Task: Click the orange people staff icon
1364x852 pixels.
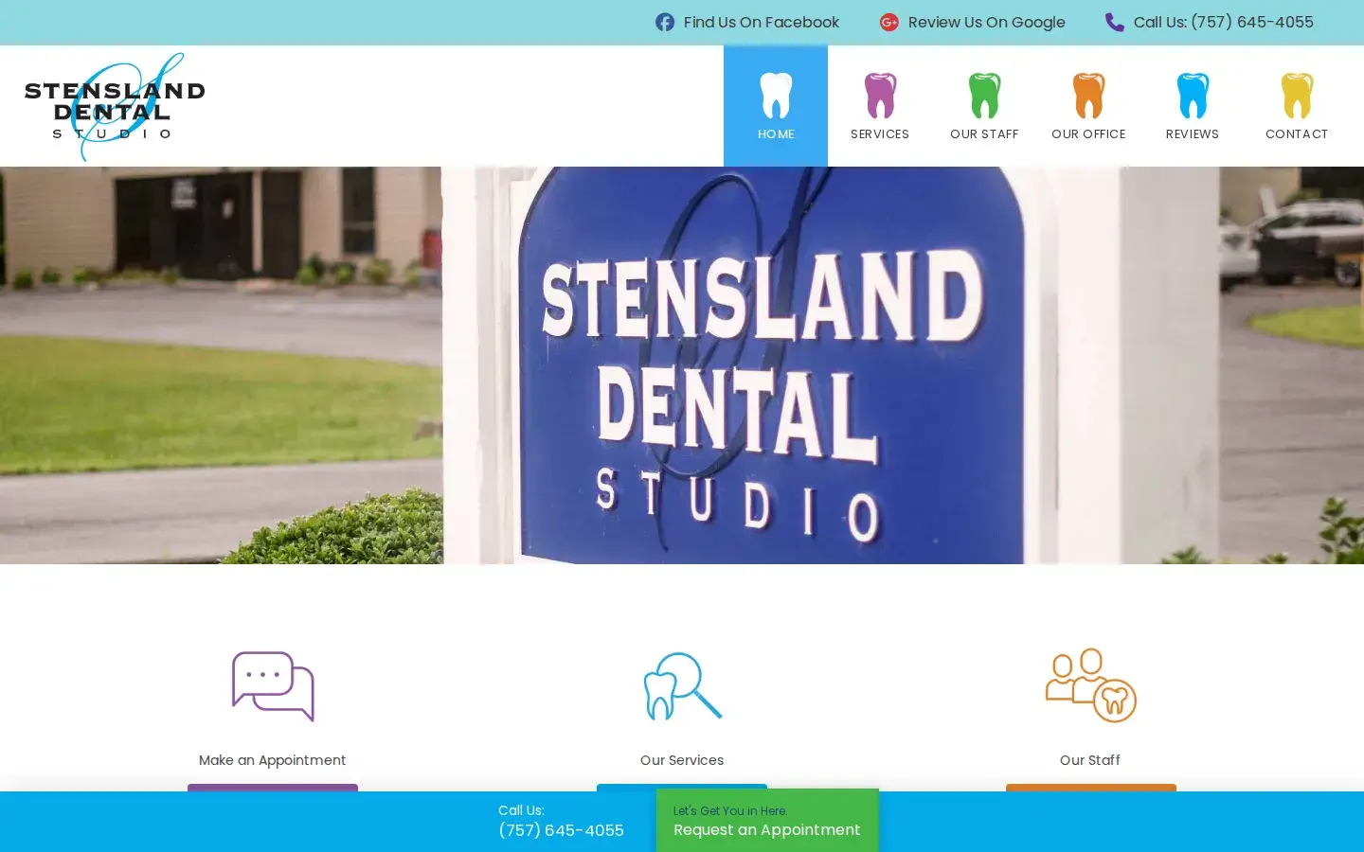Action: pos(1090,685)
